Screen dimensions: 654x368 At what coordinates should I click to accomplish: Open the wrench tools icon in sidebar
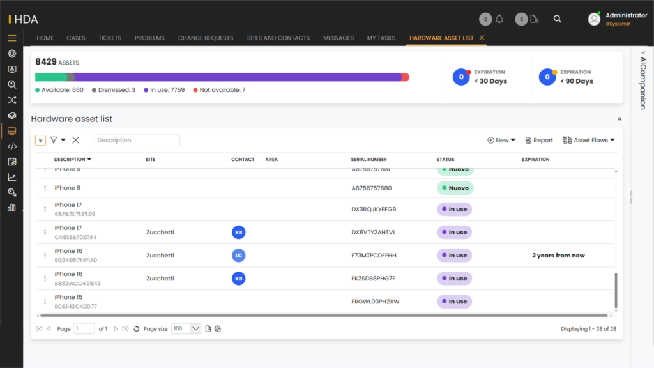coord(11,192)
